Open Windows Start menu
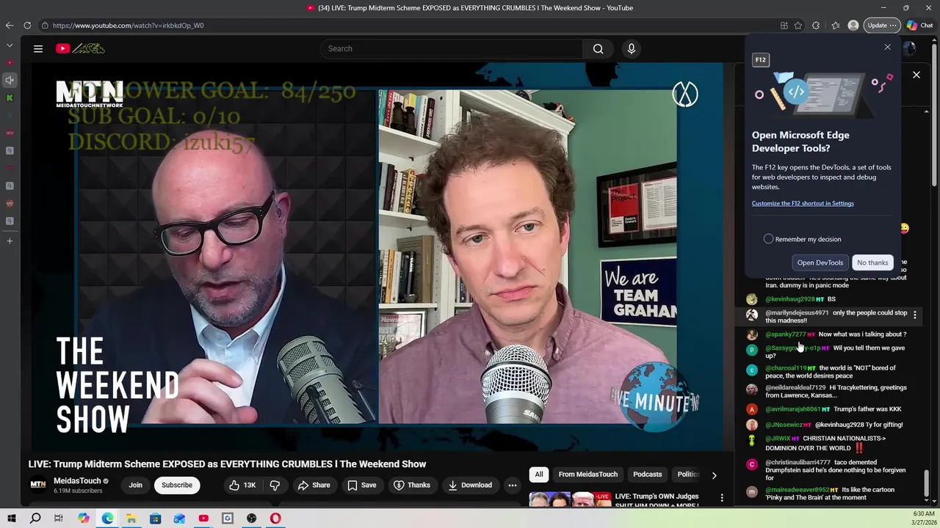Image resolution: width=940 pixels, height=528 pixels. point(11,518)
